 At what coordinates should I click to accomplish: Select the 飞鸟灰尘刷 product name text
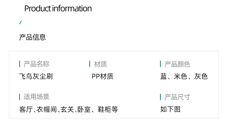pyautogui.click(x=36, y=76)
